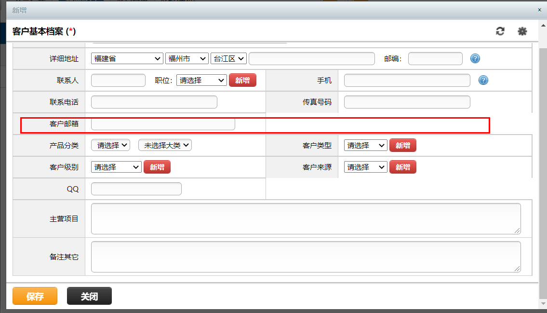Focus the 备注其它 text area

pos(306,257)
